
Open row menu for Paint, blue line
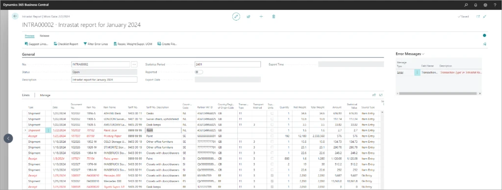click(49, 130)
